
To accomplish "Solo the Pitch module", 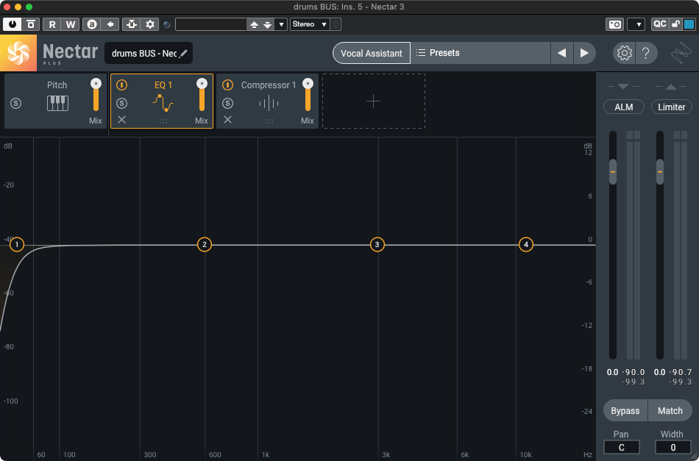I will [x=15, y=104].
